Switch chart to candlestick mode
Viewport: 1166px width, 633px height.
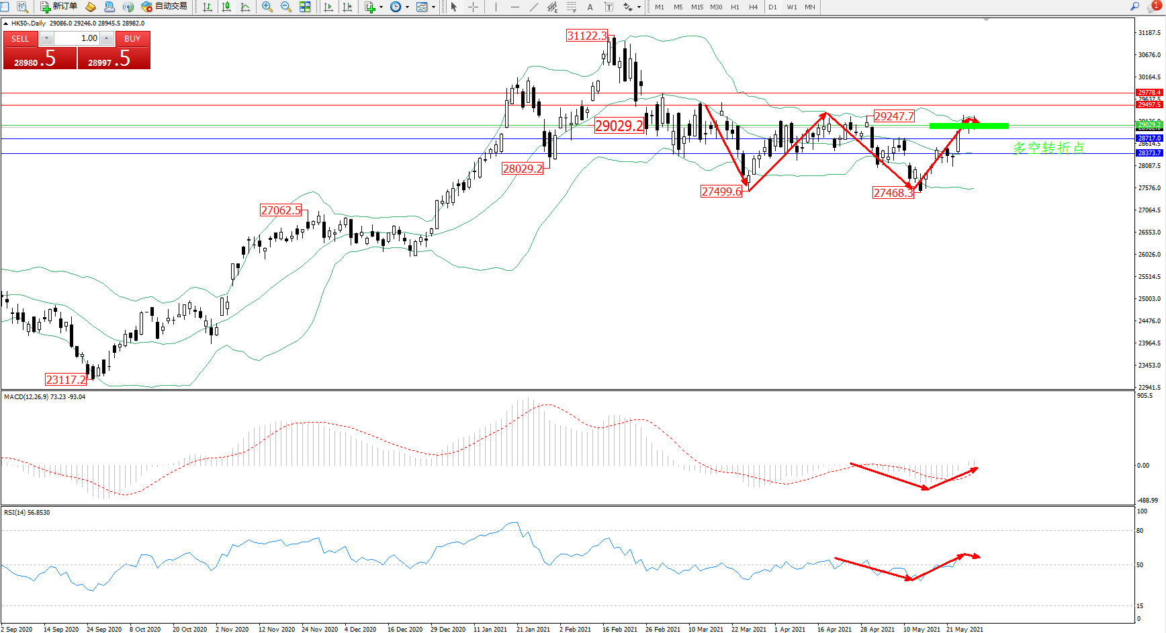226,7
